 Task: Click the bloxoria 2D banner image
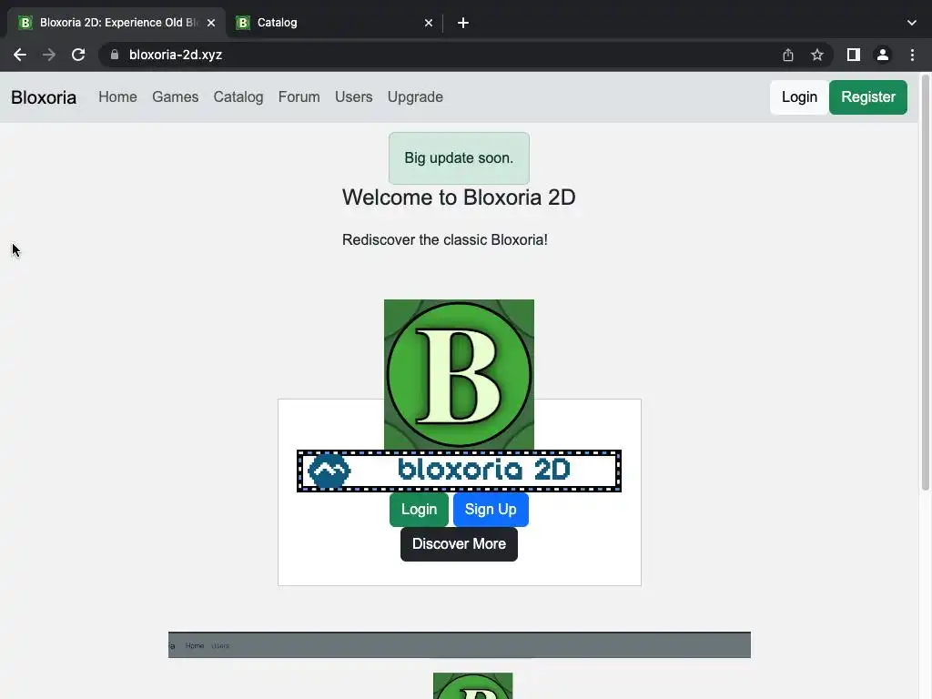459,471
